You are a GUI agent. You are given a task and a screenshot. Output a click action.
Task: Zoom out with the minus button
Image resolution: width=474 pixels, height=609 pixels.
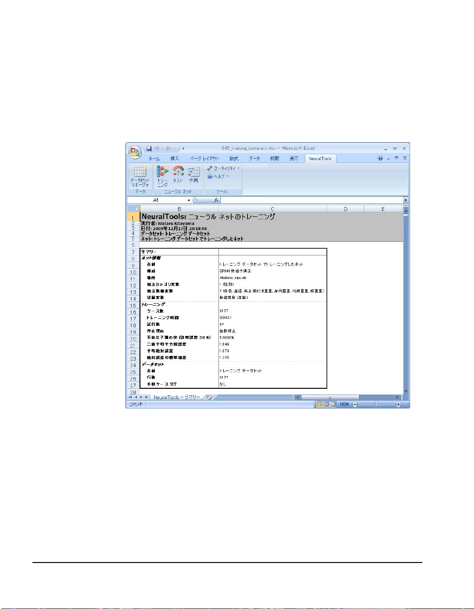coord(355,404)
